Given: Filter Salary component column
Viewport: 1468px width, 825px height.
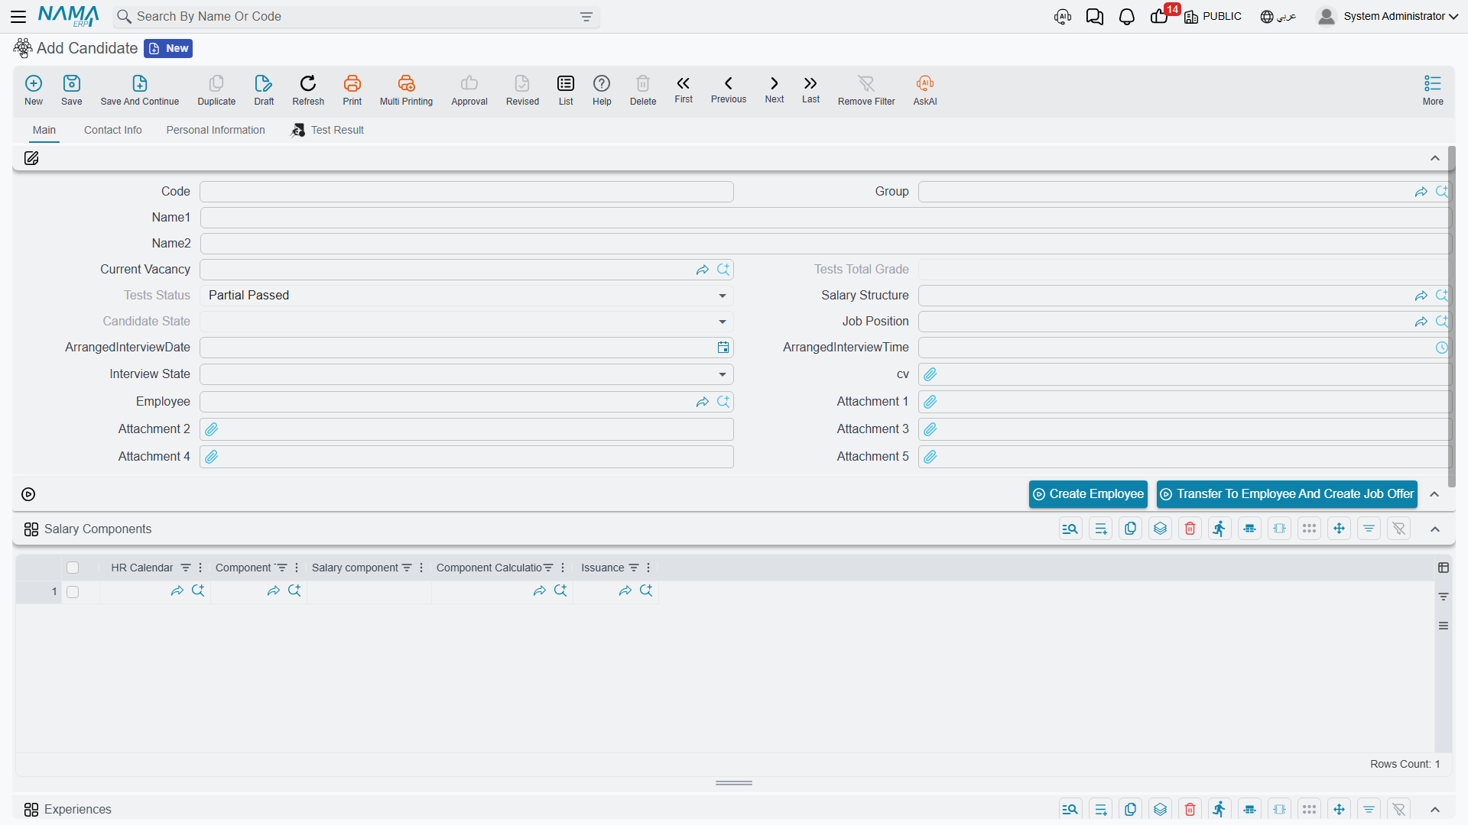Looking at the screenshot, I should pyautogui.click(x=407, y=568).
